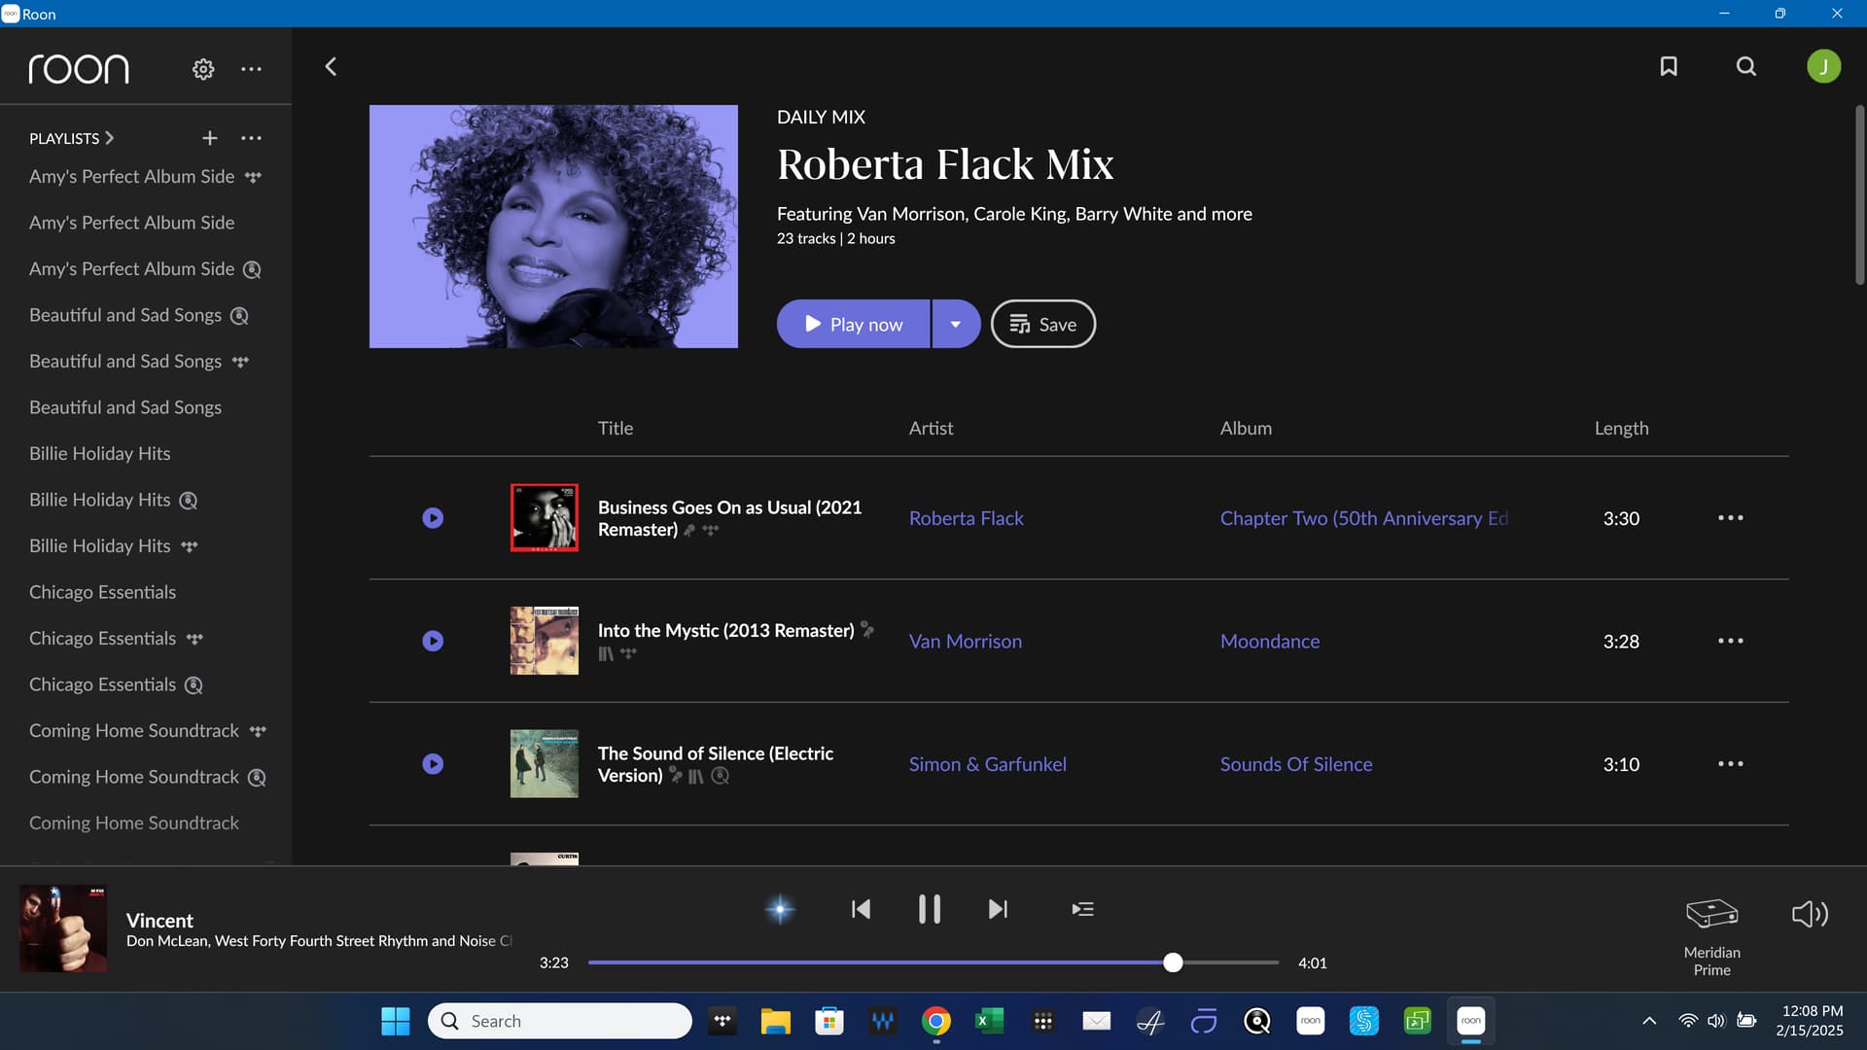Open more options for Business Goes On as Usual
1867x1050 pixels.
(x=1730, y=518)
